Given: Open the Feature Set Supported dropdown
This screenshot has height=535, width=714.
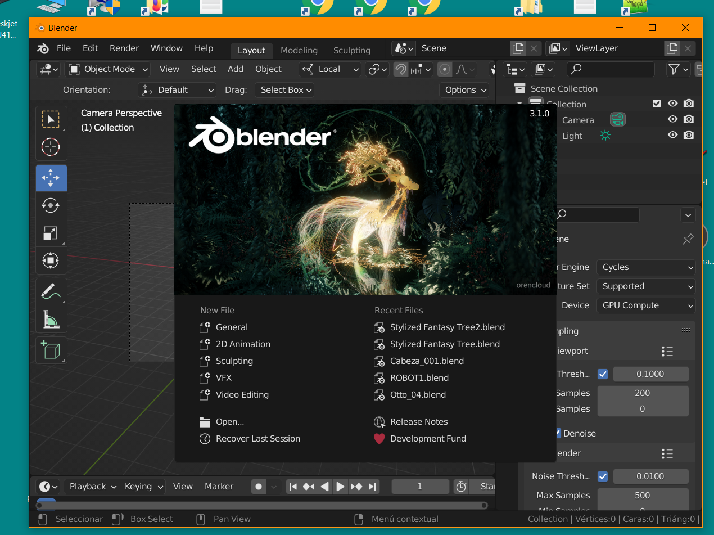Looking at the screenshot, I should coord(646,286).
